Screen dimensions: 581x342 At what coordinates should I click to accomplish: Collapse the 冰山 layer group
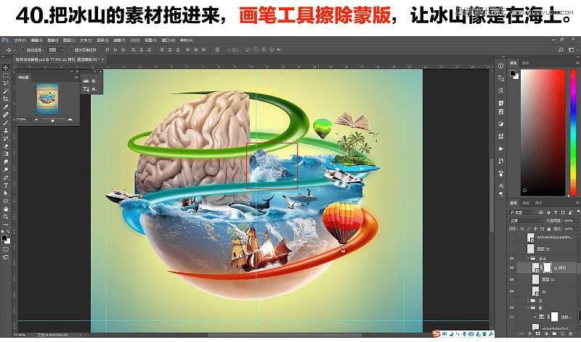[528, 259]
